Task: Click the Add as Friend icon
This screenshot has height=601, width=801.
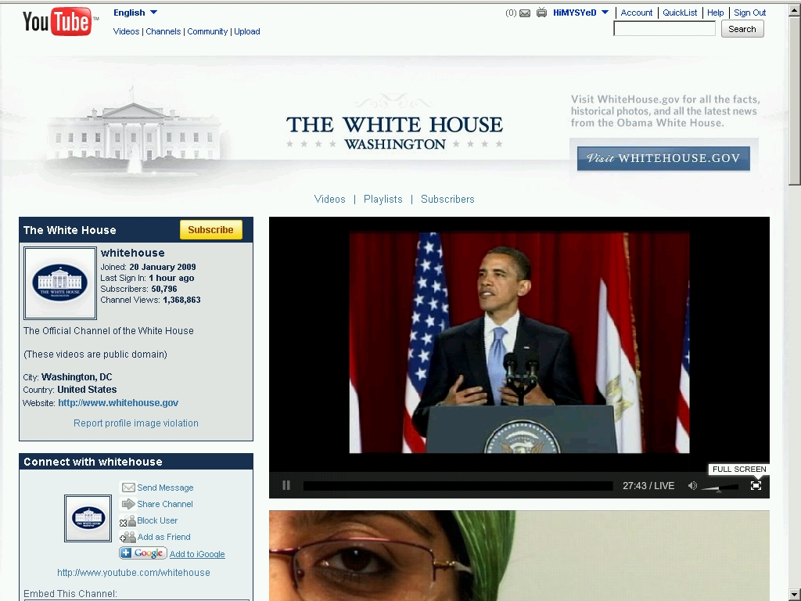Action: [128, 537]
